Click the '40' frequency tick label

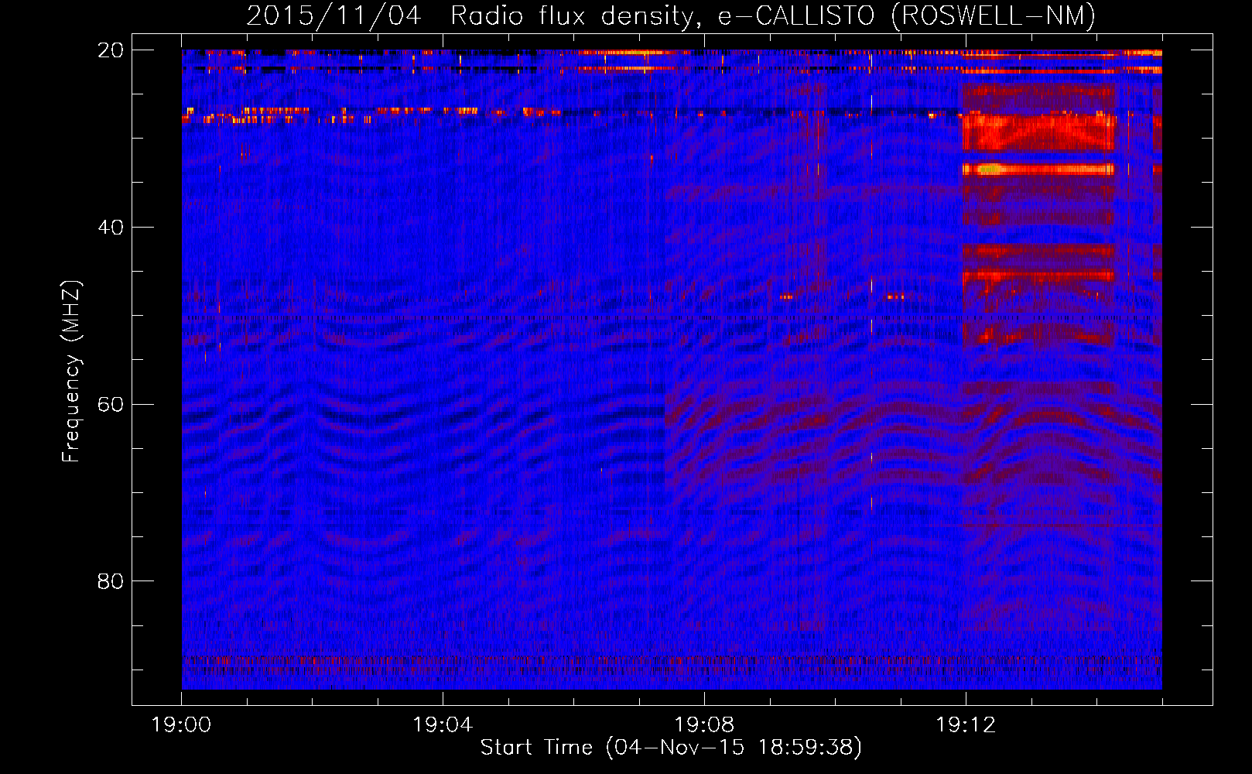tap(111, 228)
